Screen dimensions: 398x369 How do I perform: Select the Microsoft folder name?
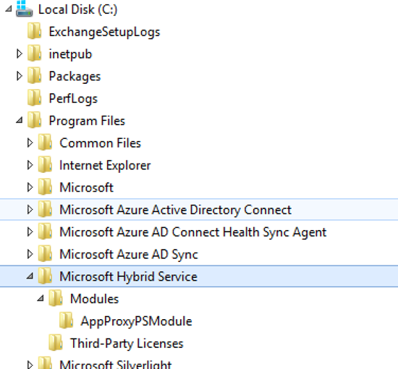(x=86, y=188)
